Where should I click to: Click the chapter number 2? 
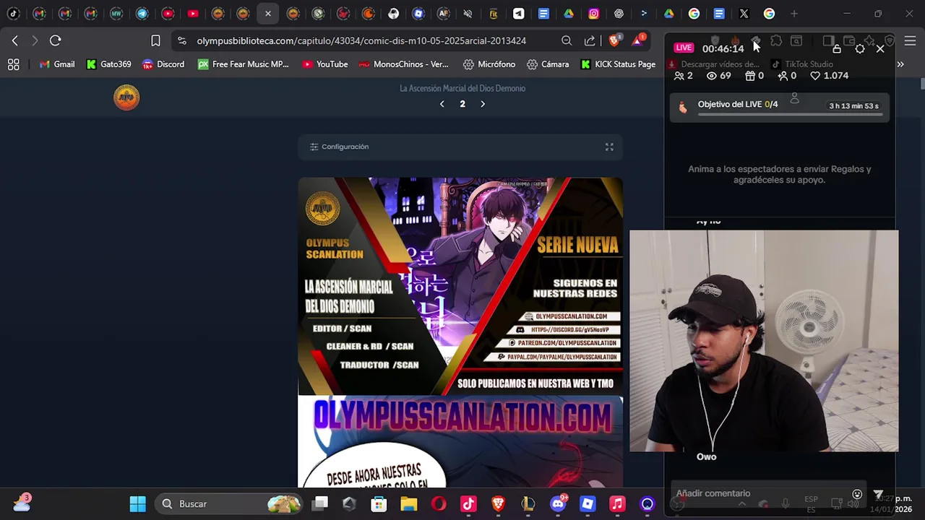(x=462, y=104)
